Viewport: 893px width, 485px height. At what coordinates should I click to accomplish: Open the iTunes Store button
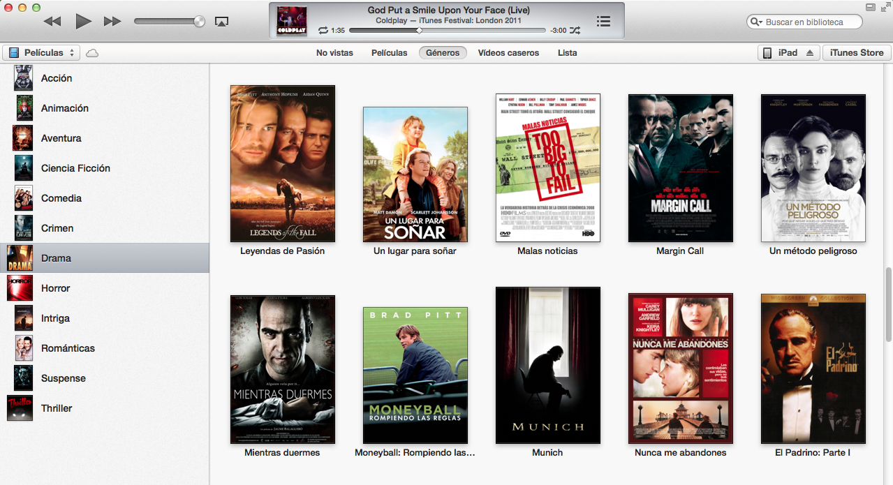[857, 53]
